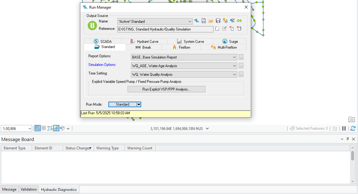Switch to the SCADA tab
Image resolution: width=358 pixels, height=194 pixels.
point(103,41)
